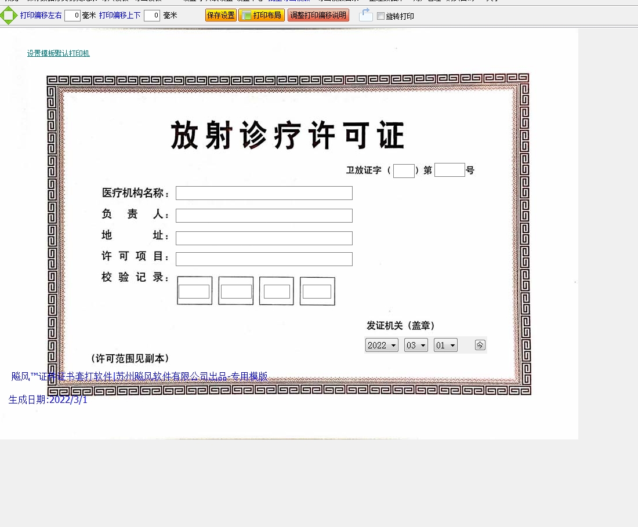
Task: Click the certificate number field before 号
Action: (x=449, y=170)
